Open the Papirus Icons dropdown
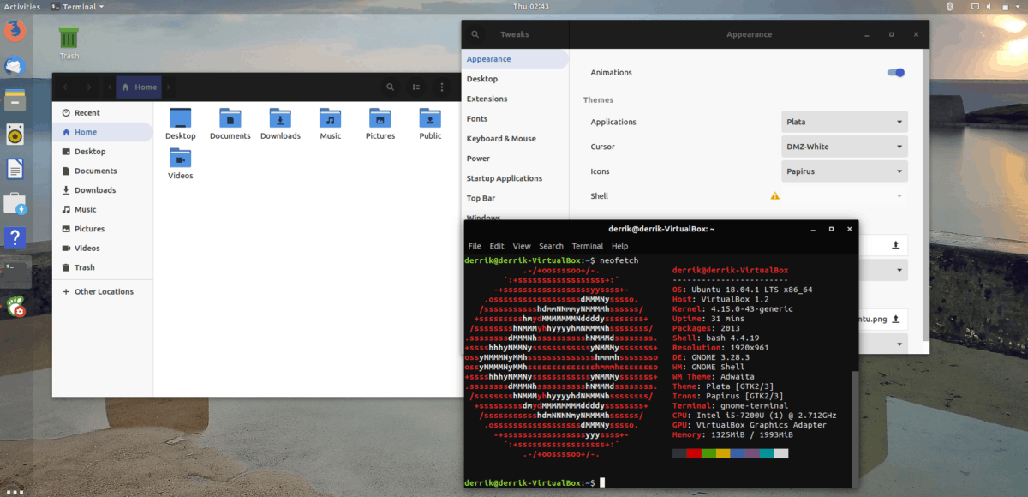The width and height of the screenshot is (1028, 497). (844, 171)
